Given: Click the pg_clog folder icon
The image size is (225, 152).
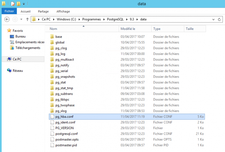Looking at the screenshot, I should tap(52, 48).
